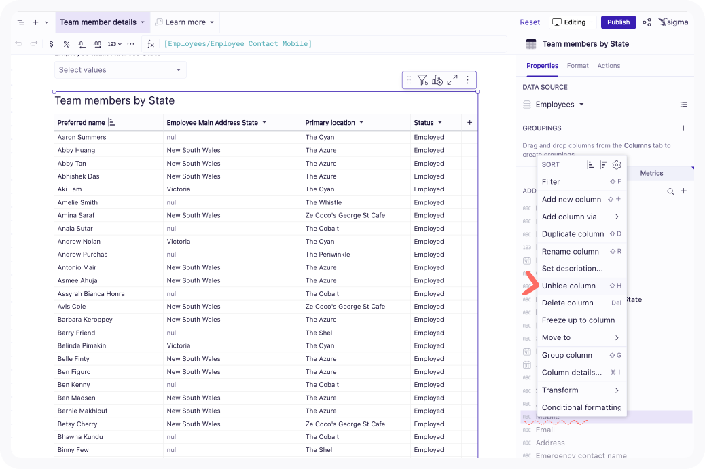The image size is (705, 469).
Task: Sort ascending from context menu
Action: (x=590, y=165)
